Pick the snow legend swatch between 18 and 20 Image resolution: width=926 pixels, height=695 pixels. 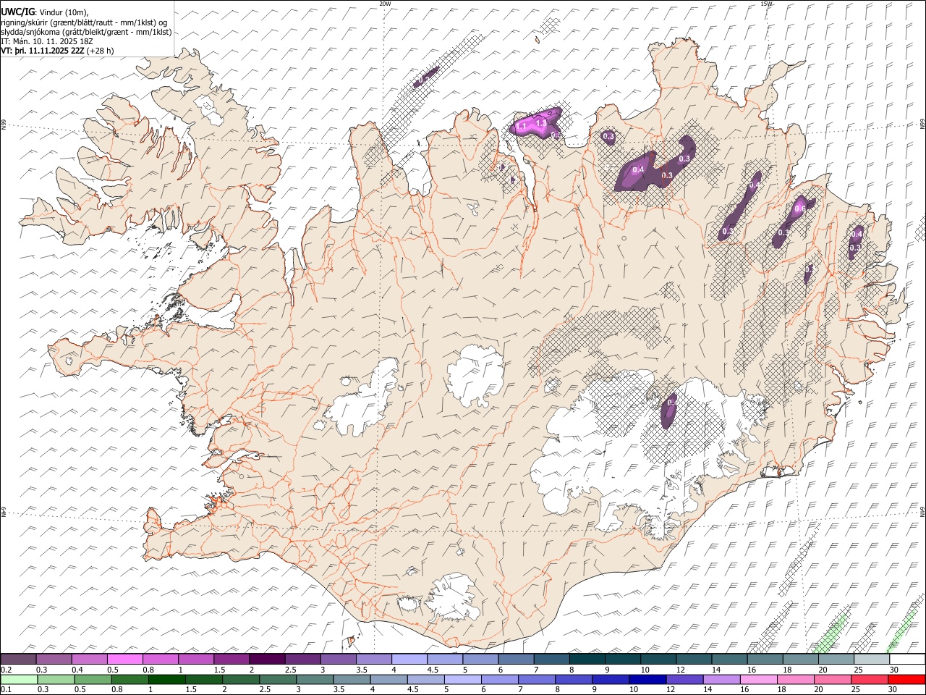[801, 659]
